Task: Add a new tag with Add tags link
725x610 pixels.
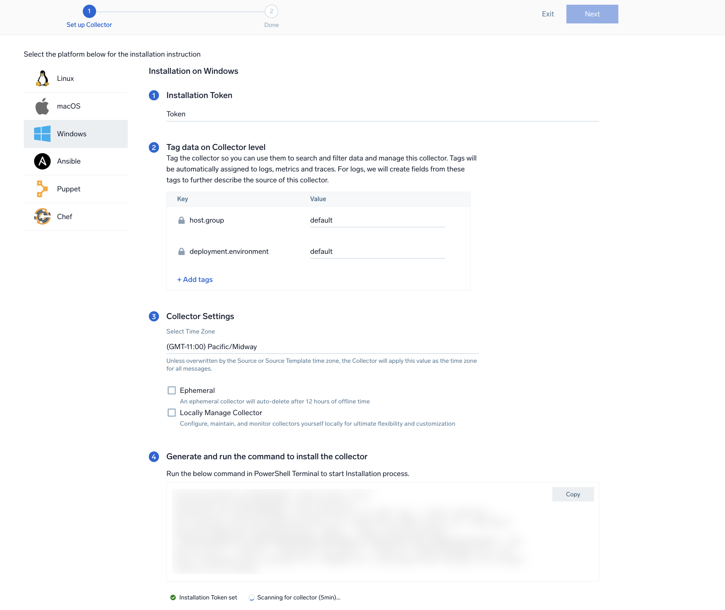Action: coord(195,280)
